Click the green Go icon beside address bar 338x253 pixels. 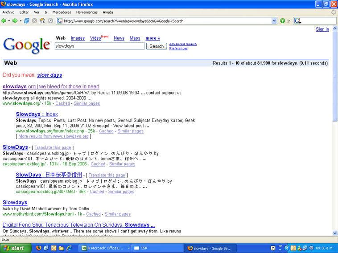click(282, 21)
